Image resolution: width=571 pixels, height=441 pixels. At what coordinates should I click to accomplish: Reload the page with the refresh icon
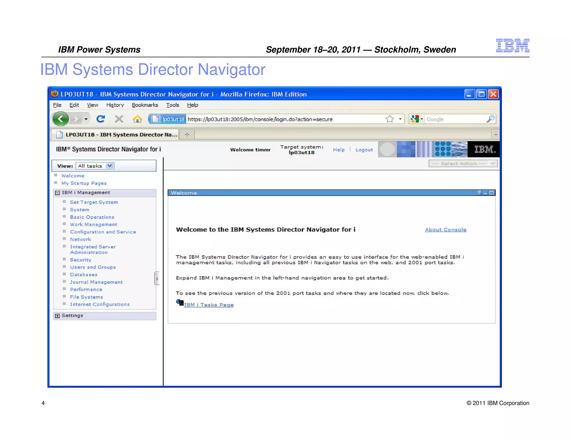tap(101, 119)
